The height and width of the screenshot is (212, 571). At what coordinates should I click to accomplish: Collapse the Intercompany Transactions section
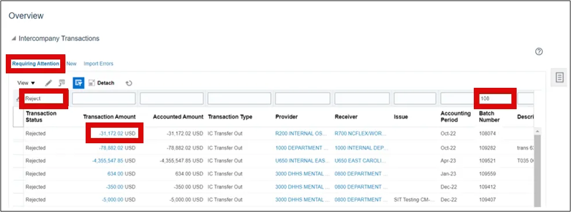[13, 38]
